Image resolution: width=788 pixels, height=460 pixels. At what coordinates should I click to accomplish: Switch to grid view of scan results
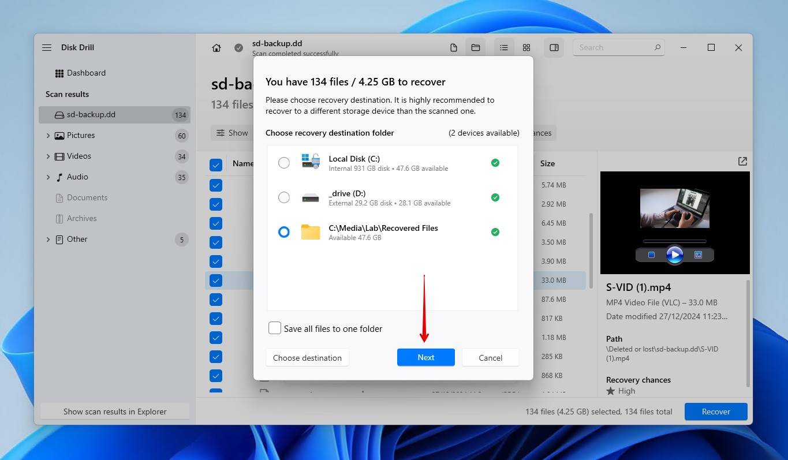[x=526, y=47]
